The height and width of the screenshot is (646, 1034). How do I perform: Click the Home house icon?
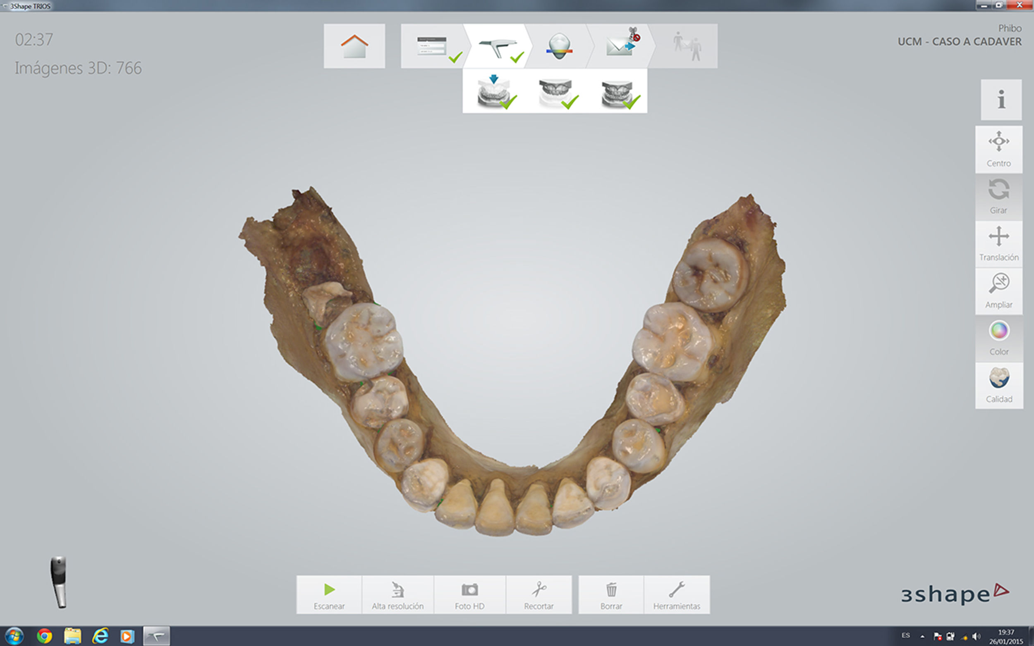pos(354,46)
